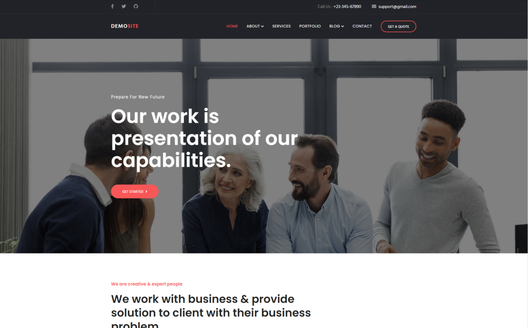The width and height of the screenshot is (528, 328).
Task: Expand the About menu chevron
Action: (x=262, y=26)
